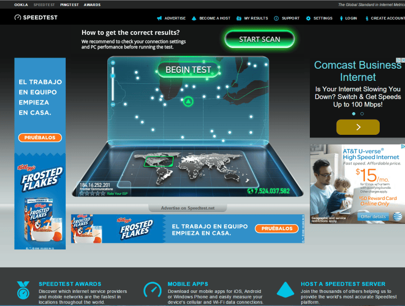Screen dimensions: 405x306
Task: Click the Speedtest gauge logo icon
Action: (18, 18)
